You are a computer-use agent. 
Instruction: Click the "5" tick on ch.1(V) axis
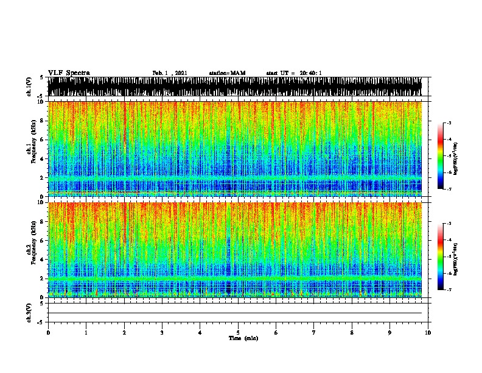coord(42,77)
